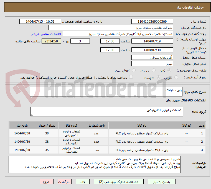The image size is (211, 189).
Task: Click the خروج exit button
Action: 46,182
